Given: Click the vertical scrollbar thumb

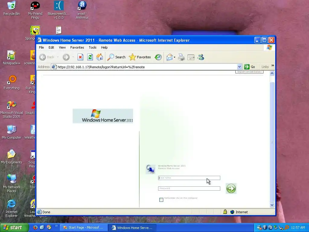Looking at the screenshot, I should click(272, 142).
